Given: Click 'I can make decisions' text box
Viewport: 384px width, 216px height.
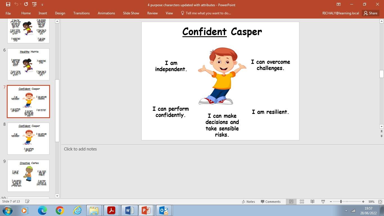Looking at the screenshot, I should [x=222, y=125].
